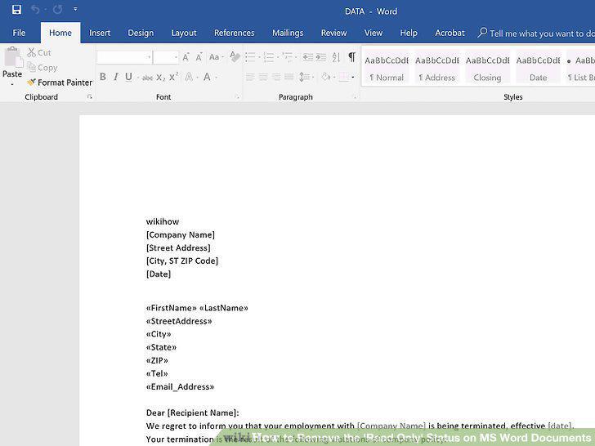
Task: Switch to the Insert tab
Action: [x=100, y=33]
